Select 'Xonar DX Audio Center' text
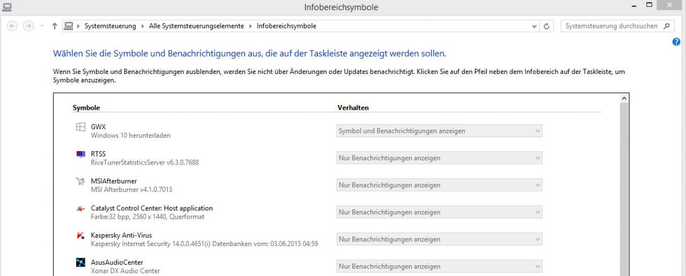 click(125, 271)
